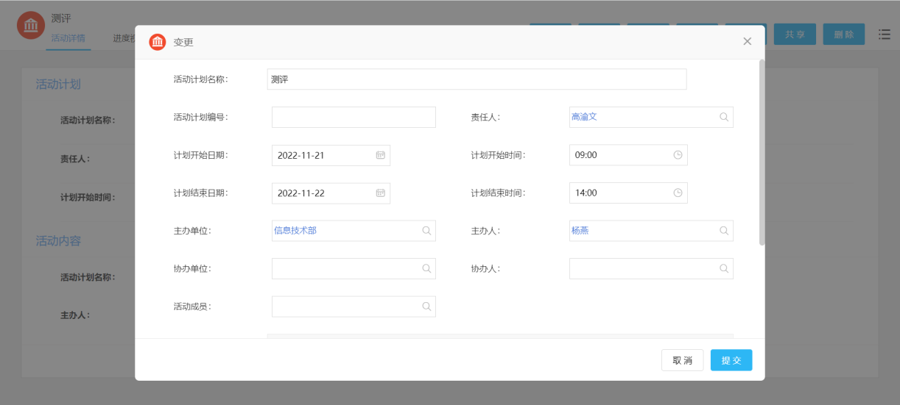The height and width of the screenshot is (405, 900).
Task: Click the 共享 button in header
Action: [794, 35]
